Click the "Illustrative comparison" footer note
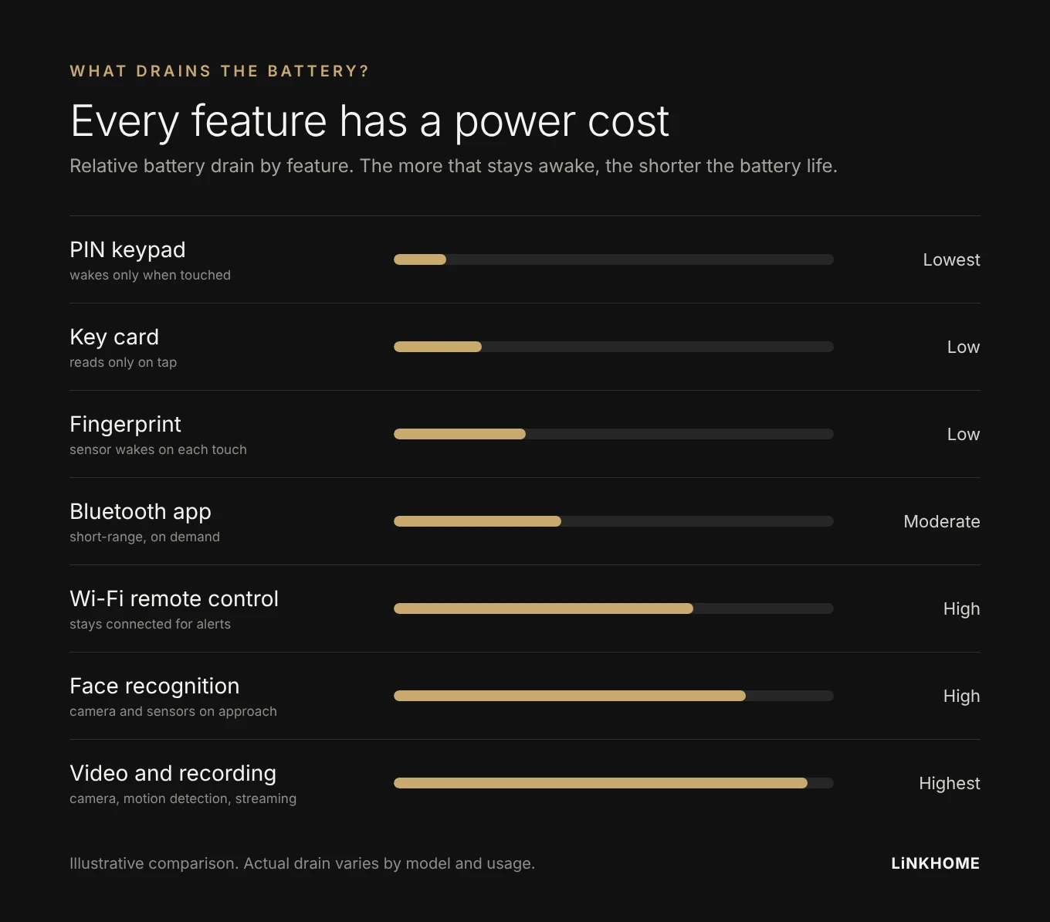The image size is (1050, 922). coord(302,863)
